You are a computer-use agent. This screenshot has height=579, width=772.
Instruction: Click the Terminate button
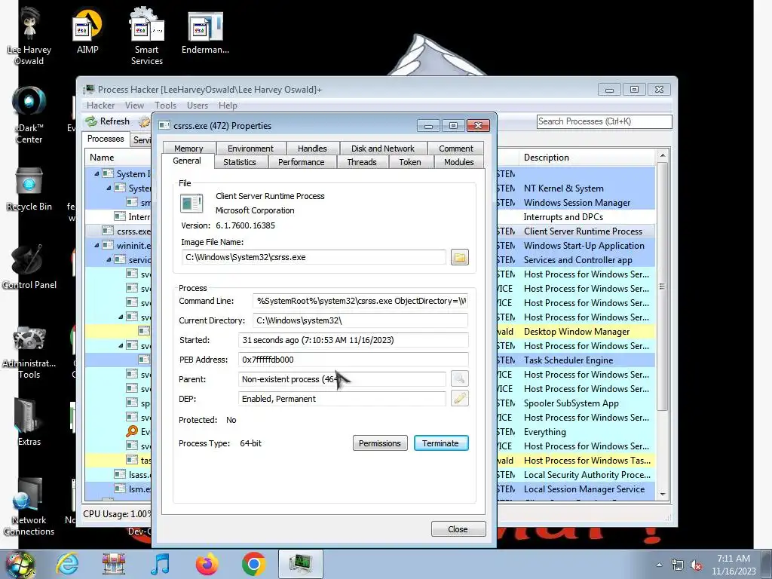pyautogui.click(x=440, y=443)
